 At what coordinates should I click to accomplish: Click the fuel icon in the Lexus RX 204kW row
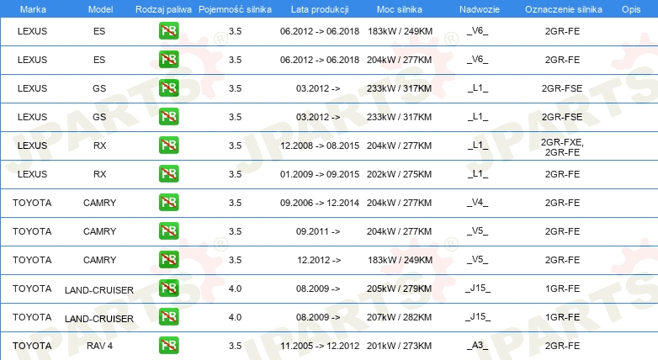168,146
